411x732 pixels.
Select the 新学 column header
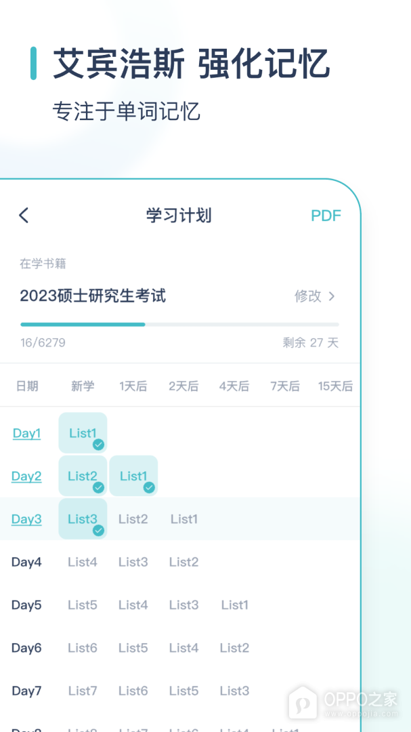coord(83,386)
